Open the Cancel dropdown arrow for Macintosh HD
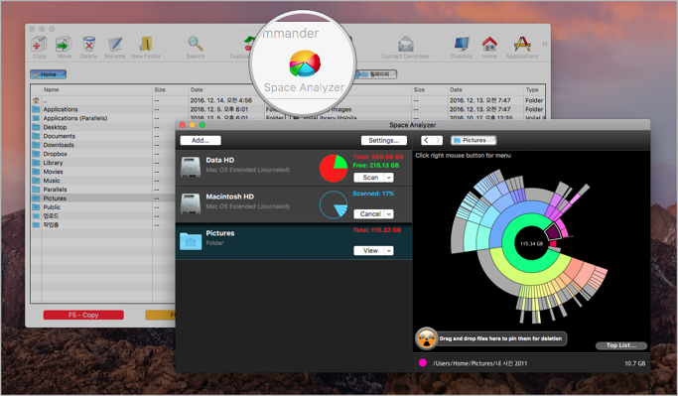Viewport: 678px width, 396px height. (x=389, y=214)
